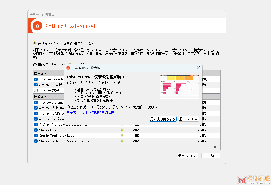The height and width of the screenshot is (185, 271).
Task: Toggle ArtPro+ GMG add-on checkbox
Action: [x=36, y=113]
